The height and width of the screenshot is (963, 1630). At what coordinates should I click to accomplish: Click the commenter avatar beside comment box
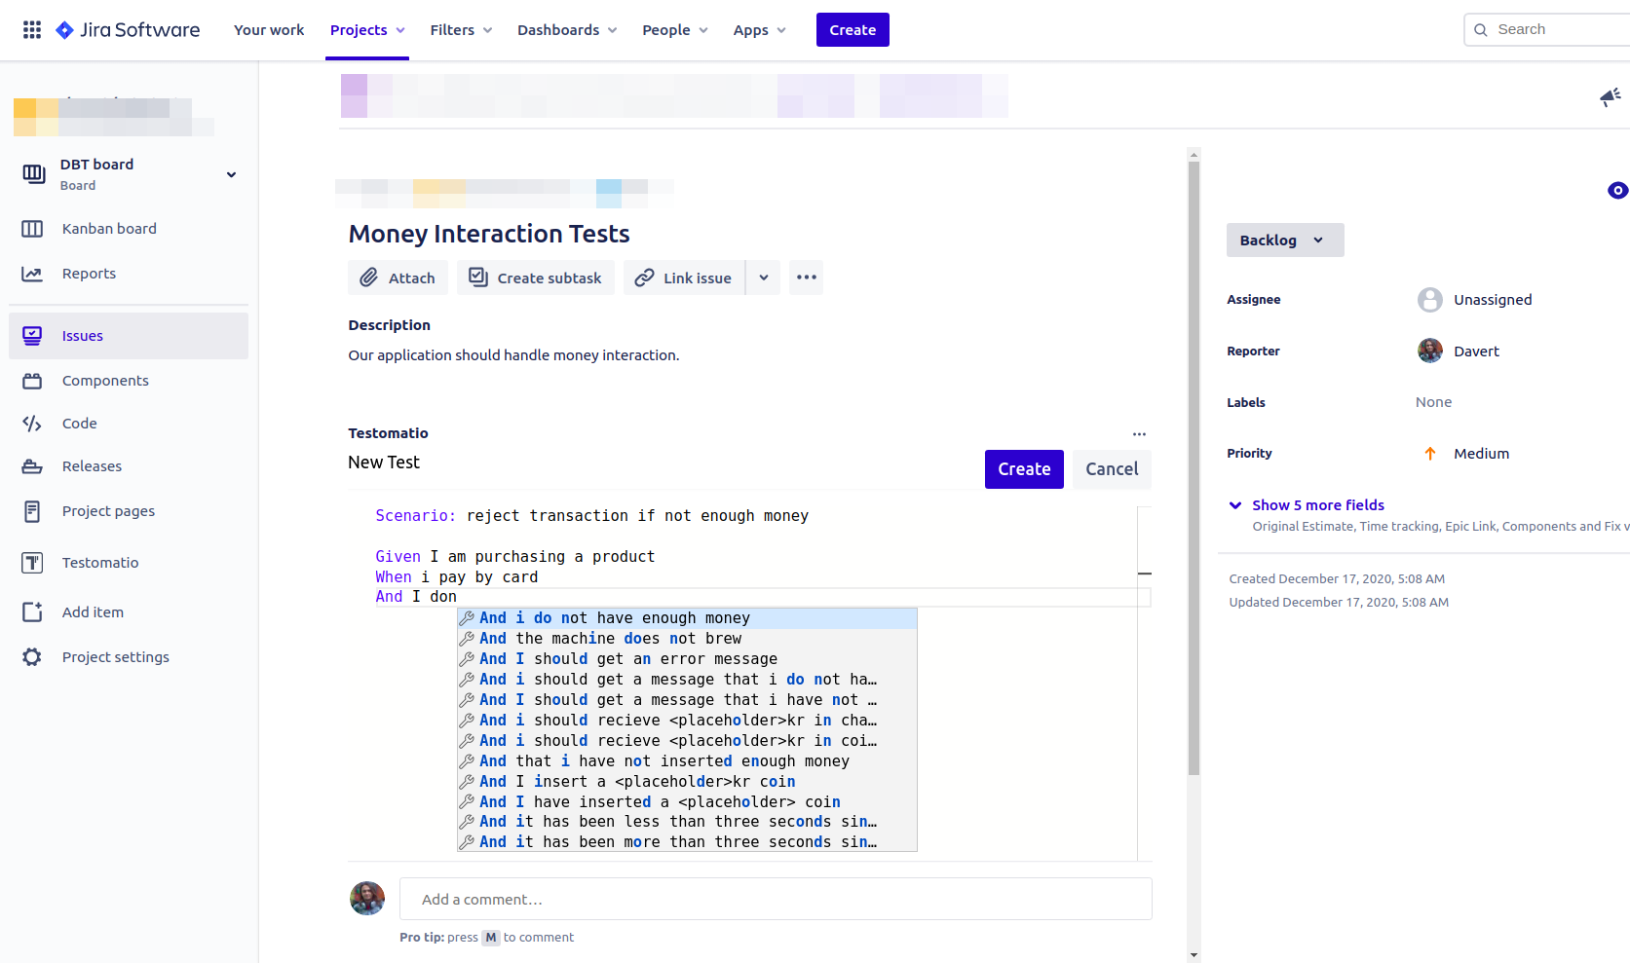(x=367, y=898)
